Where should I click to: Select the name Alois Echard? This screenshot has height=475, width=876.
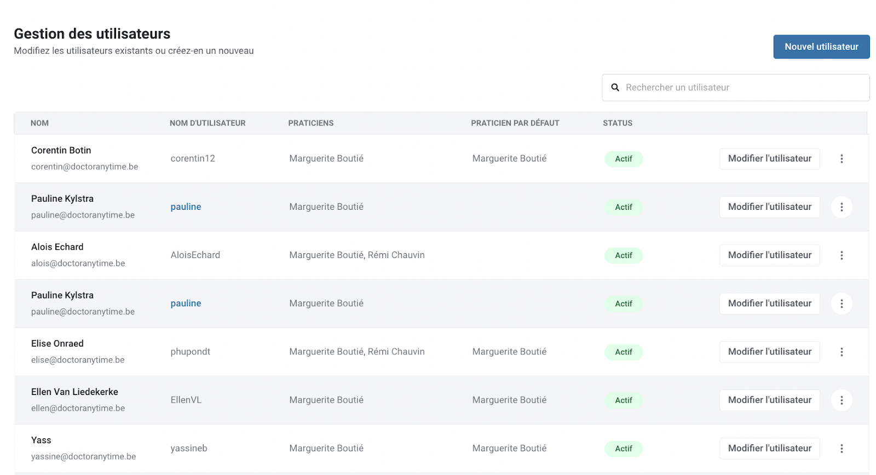point(57,247)
